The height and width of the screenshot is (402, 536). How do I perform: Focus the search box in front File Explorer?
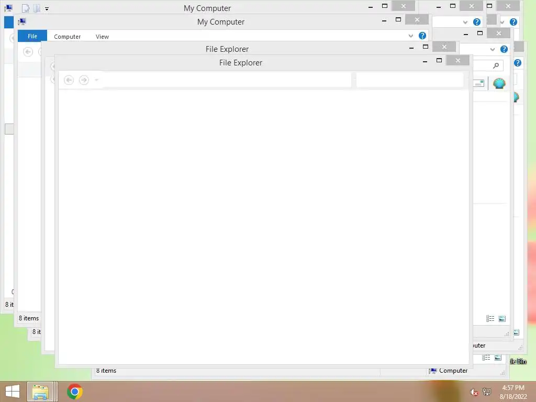[x=410, y=80]
